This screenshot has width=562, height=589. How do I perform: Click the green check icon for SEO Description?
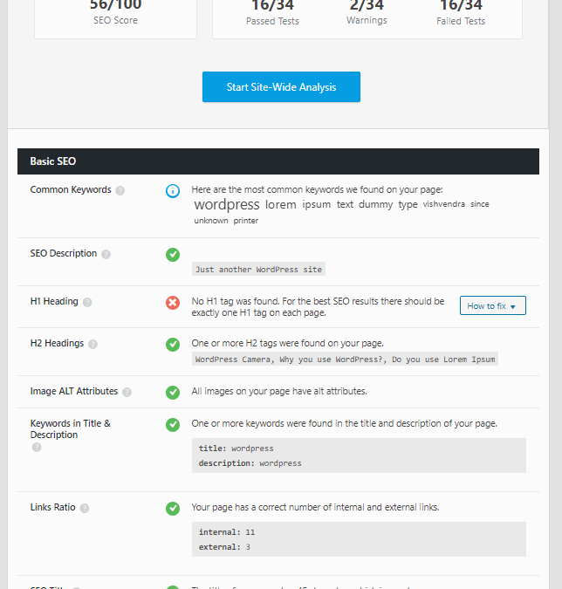(173, 255)
